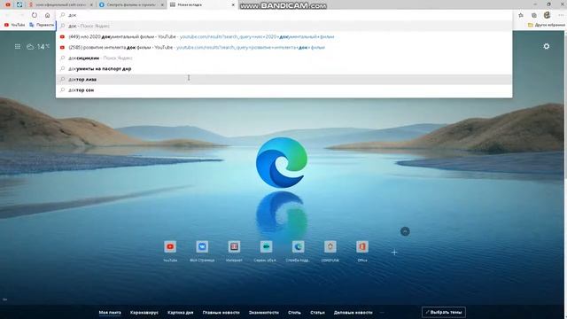
Task: Add a new quick link with plus
Action: [x=394, y=252]
